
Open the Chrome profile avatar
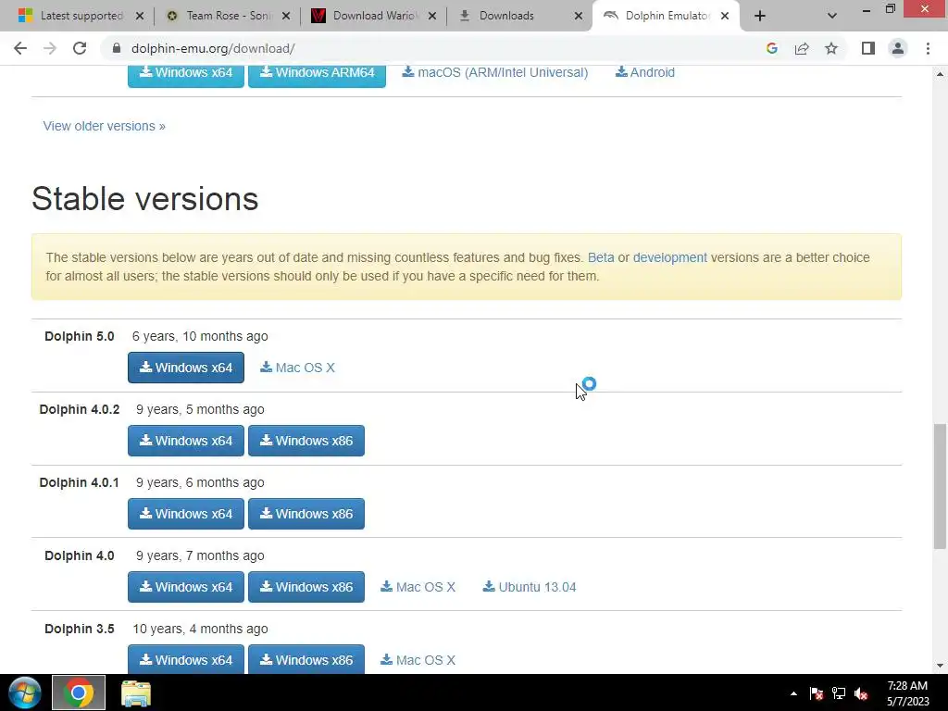(898, 48)
